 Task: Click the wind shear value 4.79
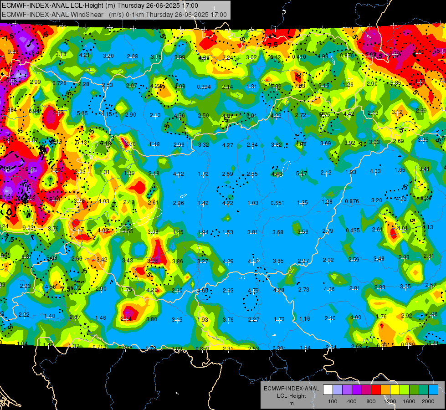tap(253, 291)
